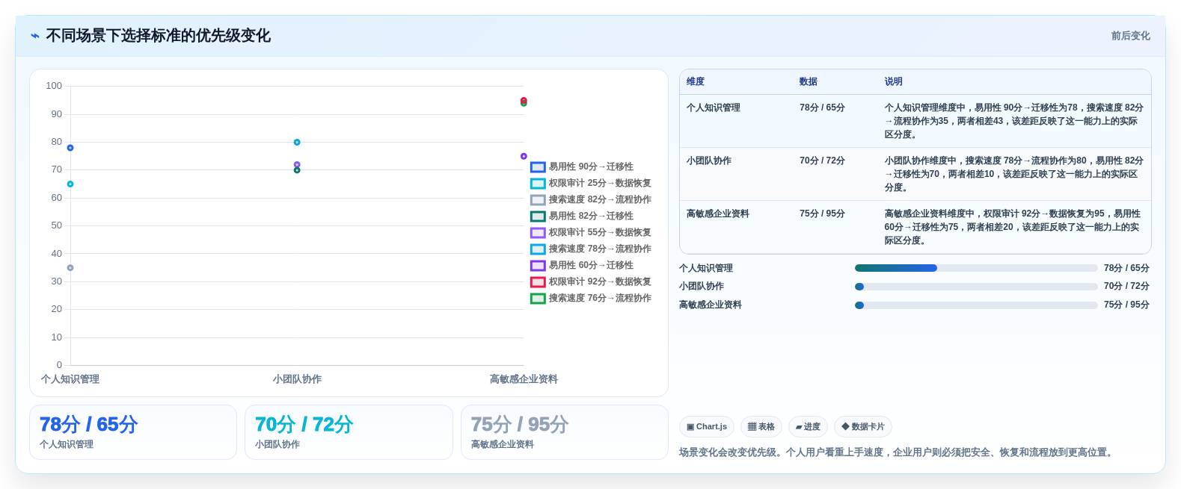Click the cyan data point at 65 for 个人知识管理

[x=70, y=184]
